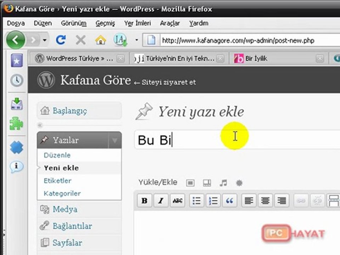Follow the Siteyi ziyaret et link

point(165,83)
